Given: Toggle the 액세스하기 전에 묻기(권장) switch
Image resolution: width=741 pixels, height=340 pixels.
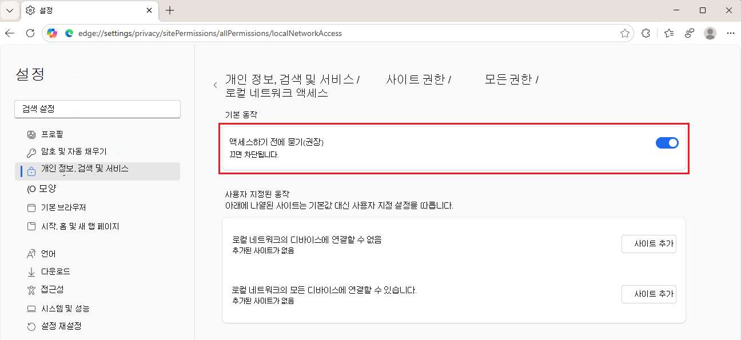Looking at the screenshot, I should (x=667, y=143).
